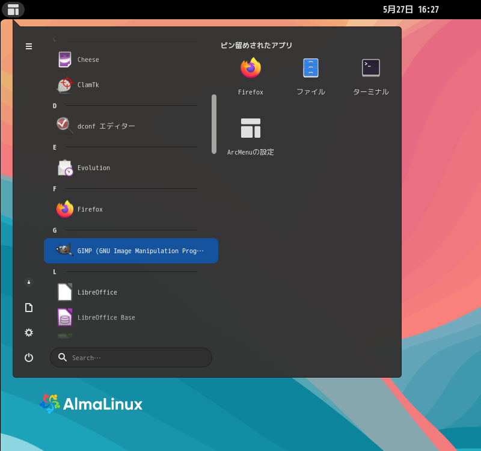Open documents shortcut in sidebar
The image size is (481, 451).
coord(29,307)
